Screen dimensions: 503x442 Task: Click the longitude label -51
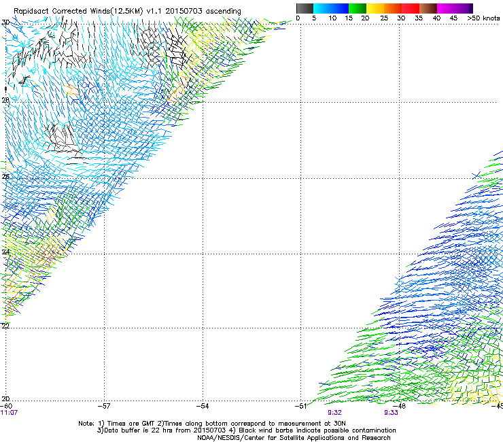click(300, 406)
